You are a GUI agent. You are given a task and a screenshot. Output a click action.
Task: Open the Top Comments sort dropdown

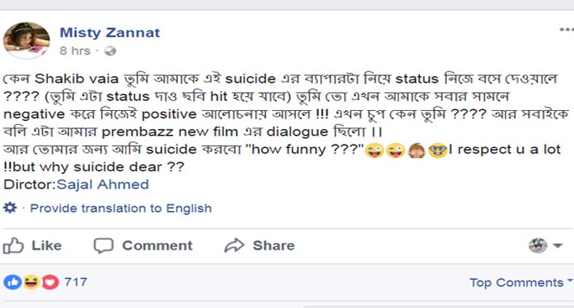click(520, 283)
